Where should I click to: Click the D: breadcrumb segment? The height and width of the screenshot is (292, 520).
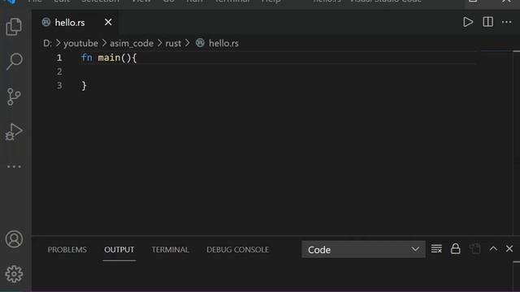[x=47, y=43]
